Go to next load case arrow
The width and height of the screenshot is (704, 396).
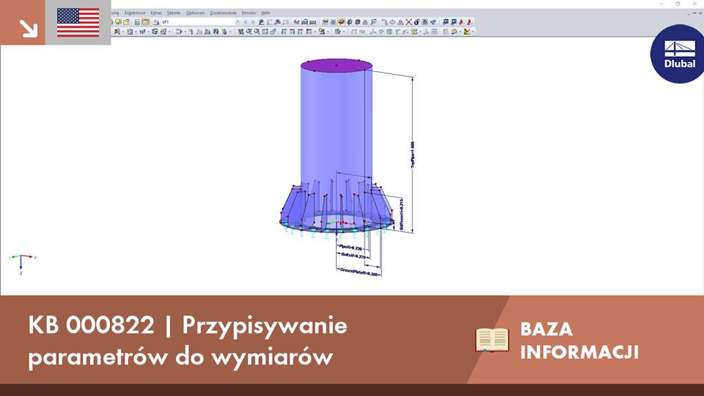253,21
